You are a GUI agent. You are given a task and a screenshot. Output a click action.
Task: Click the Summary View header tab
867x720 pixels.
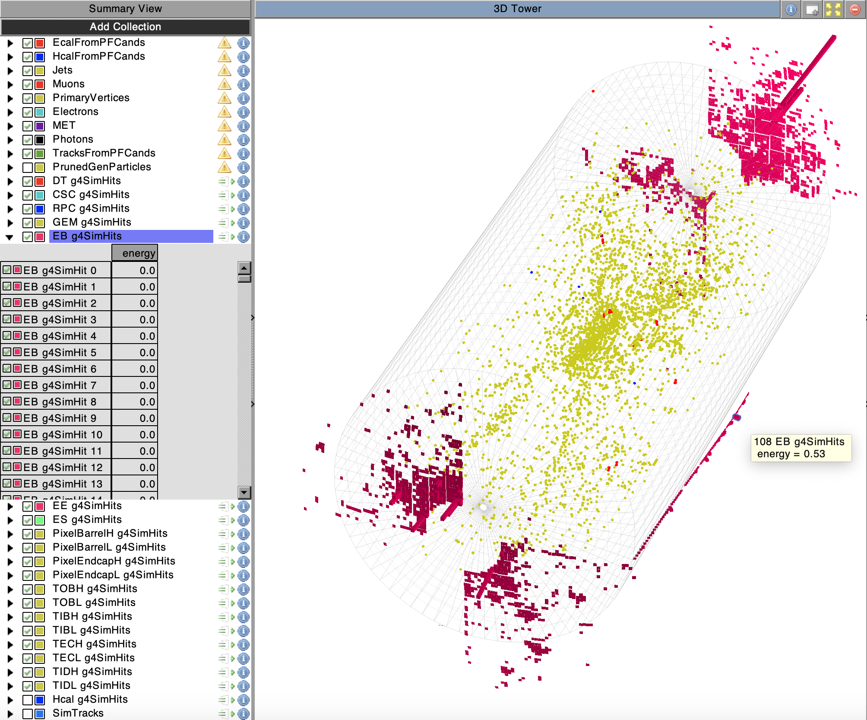[125, 9]
